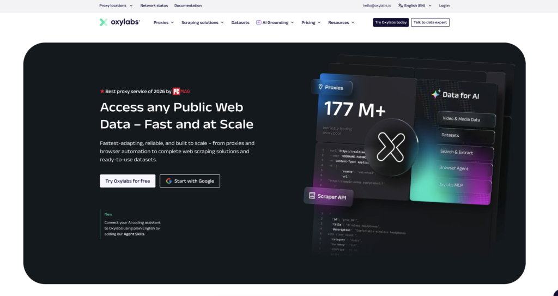The image size is (558, 296).
Task: Click Talk to data expert button
Action: (x=430, y=22)
